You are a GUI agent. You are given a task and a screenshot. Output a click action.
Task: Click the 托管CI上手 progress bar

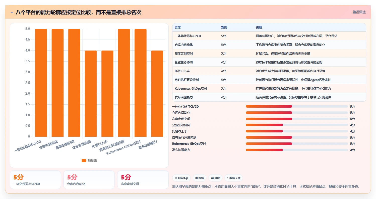click(x=297, y=131)
